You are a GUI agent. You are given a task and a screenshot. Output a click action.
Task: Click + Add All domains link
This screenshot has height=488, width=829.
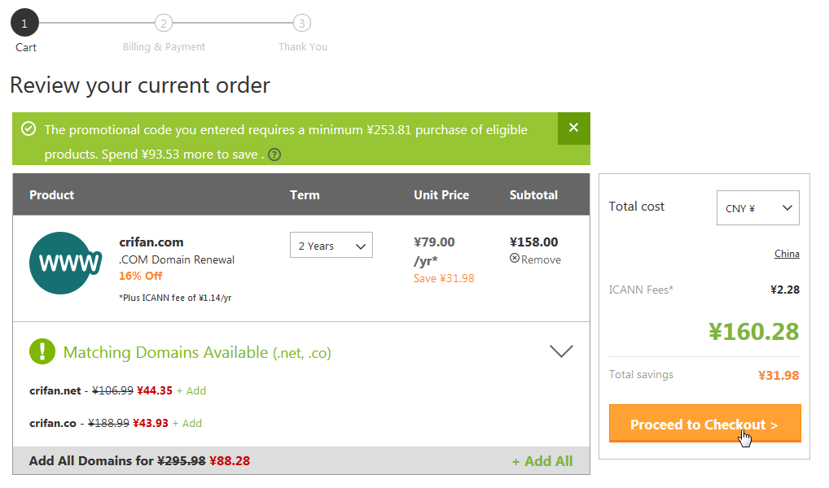[542, 461]
